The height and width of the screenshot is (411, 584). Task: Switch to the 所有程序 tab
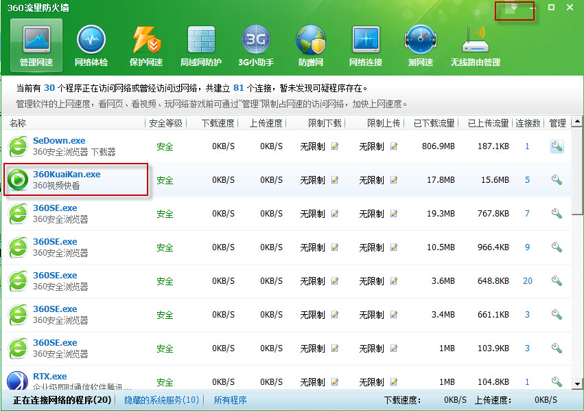point(230,400)
